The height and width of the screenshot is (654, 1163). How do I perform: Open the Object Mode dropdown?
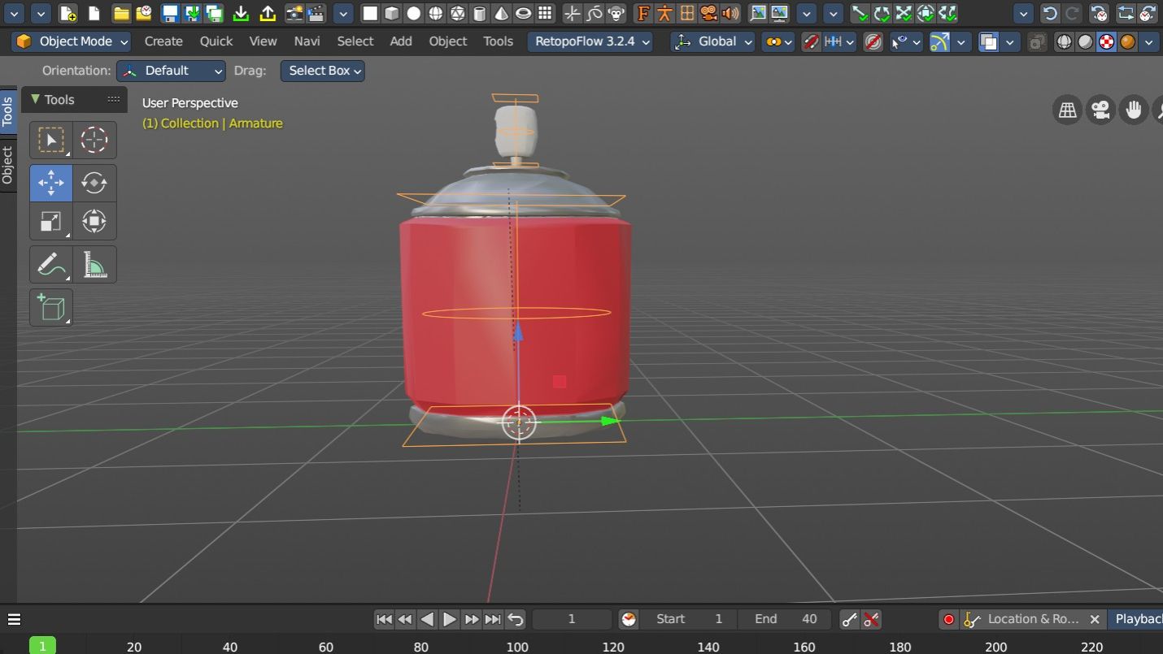(x=72, y=41)
